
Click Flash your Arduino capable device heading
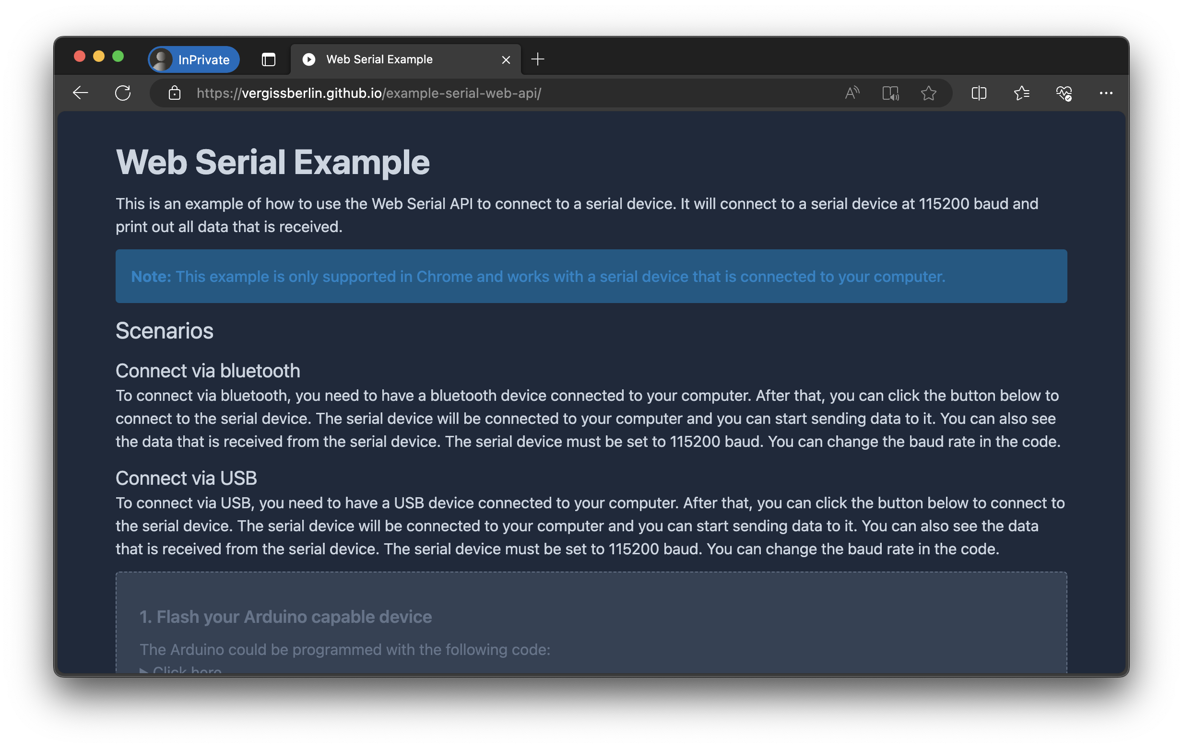pyautogui.click(x=285, y=617)
